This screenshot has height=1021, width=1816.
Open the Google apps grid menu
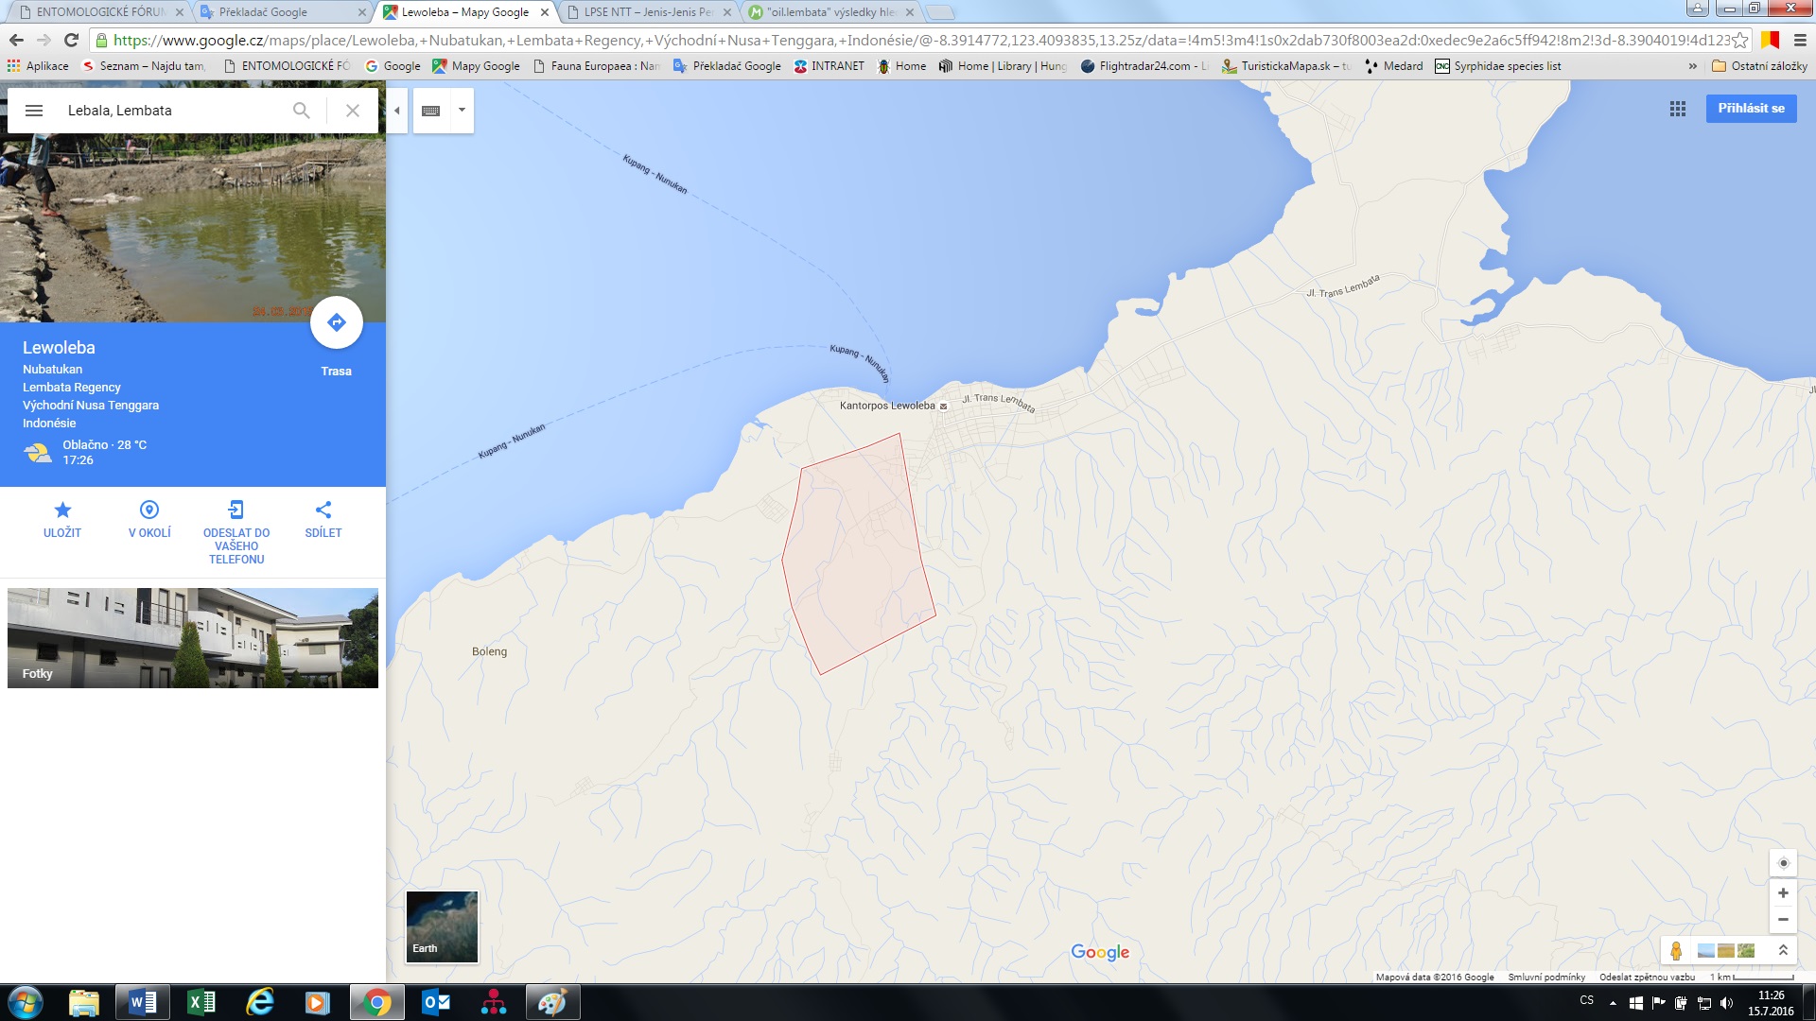click(x=1678, y=109)
